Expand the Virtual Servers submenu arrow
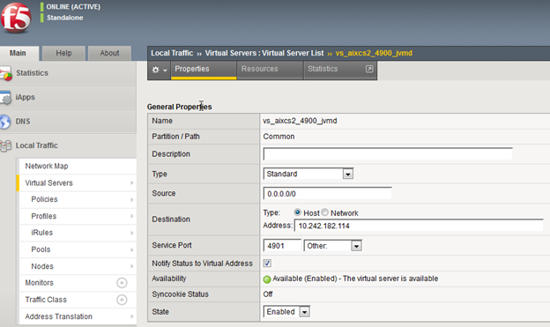The width and height of the screenshot is (550, 327). (x=132, y=182)
